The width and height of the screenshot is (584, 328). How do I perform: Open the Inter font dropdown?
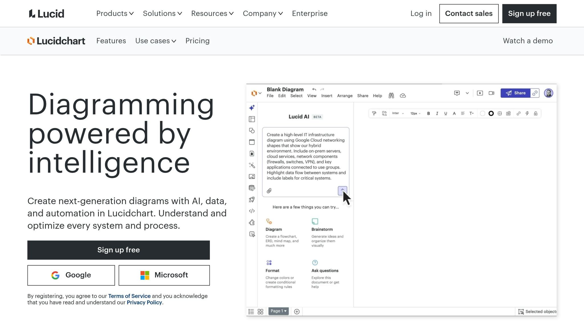pyautogui.click(x=398, y=113)
